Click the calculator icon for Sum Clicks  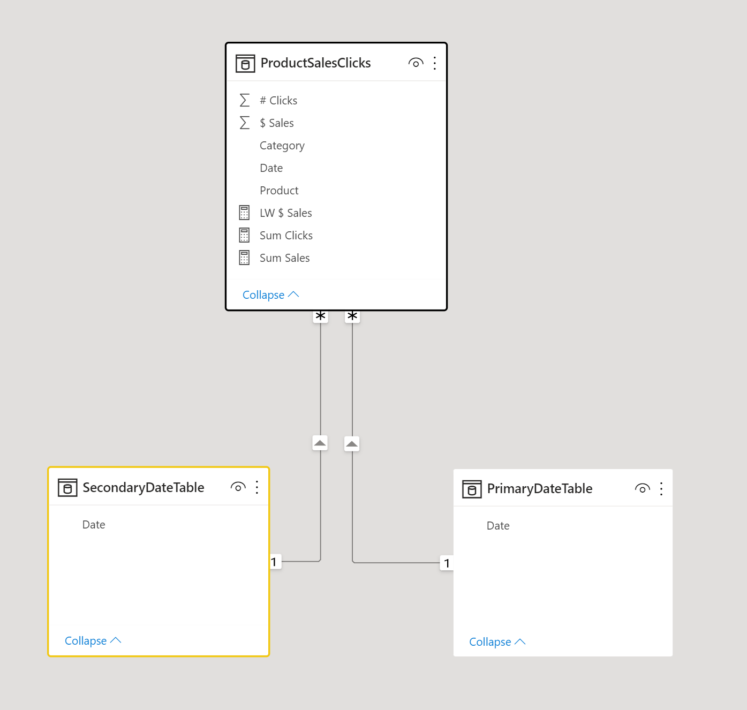(244, 235)
